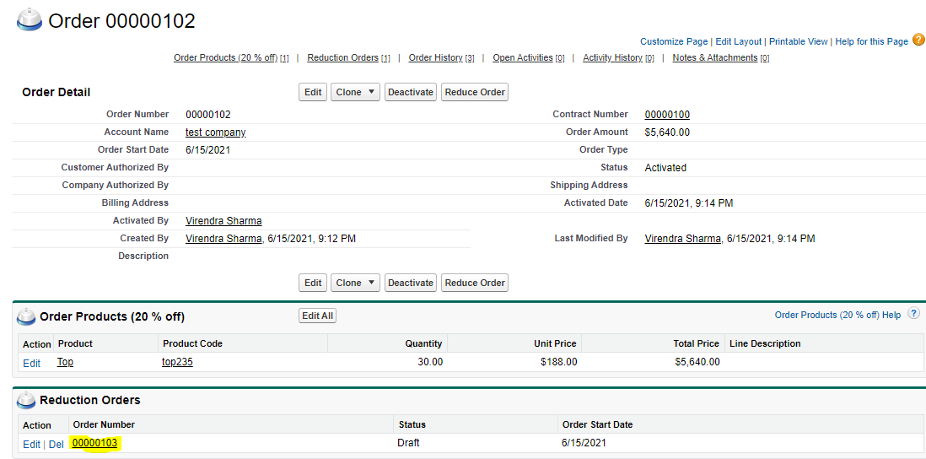The width and height of the screenshot is (926, 459).
Task: Delete the reduction order via Del link
Action: coord(56,444)
